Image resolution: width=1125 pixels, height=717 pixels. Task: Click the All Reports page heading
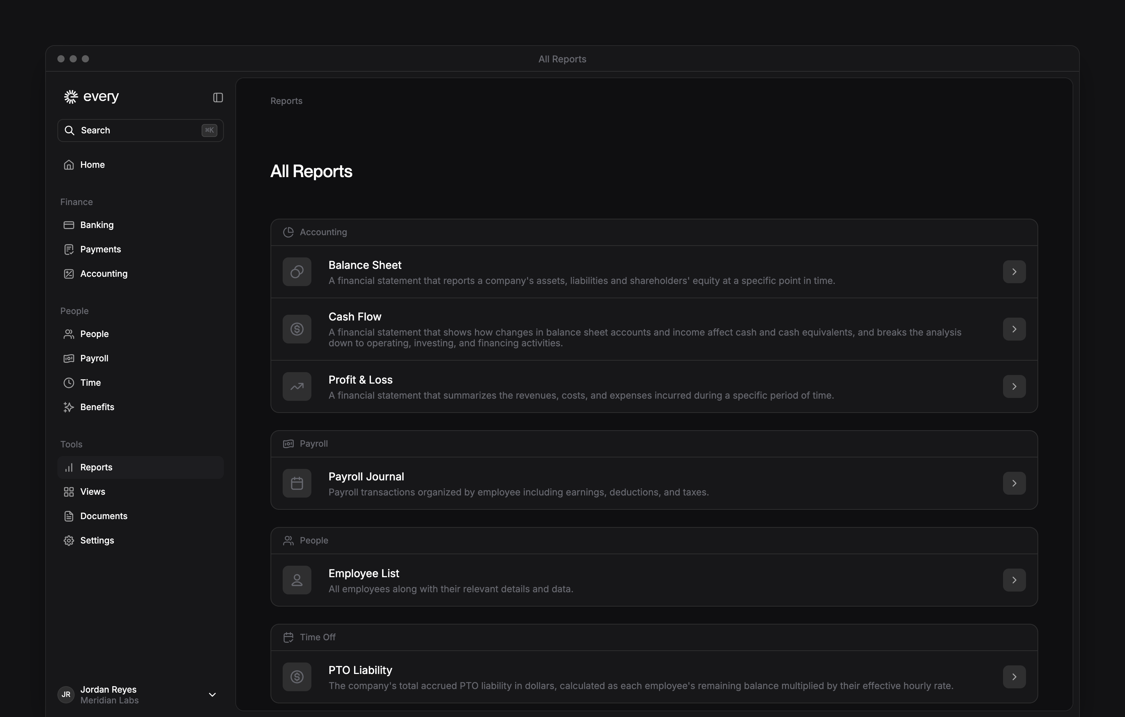[x=311, y=171]
